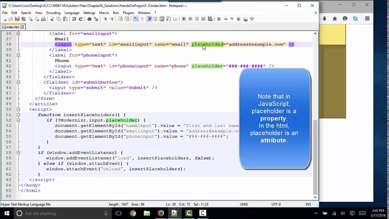Click UTF-8 encoding in the status bar

[276, 204]
